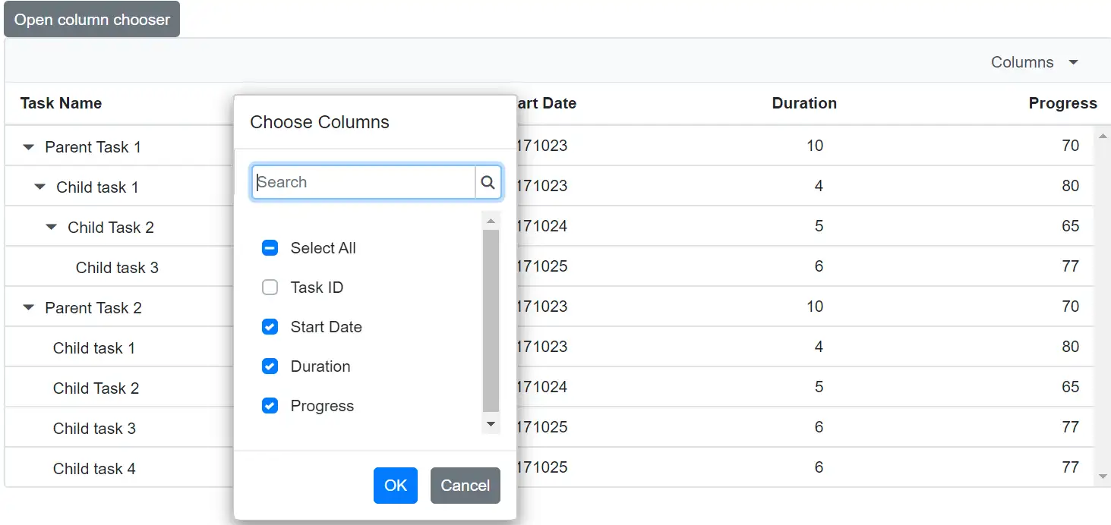Collapse Child task 1

coord(39,187)
